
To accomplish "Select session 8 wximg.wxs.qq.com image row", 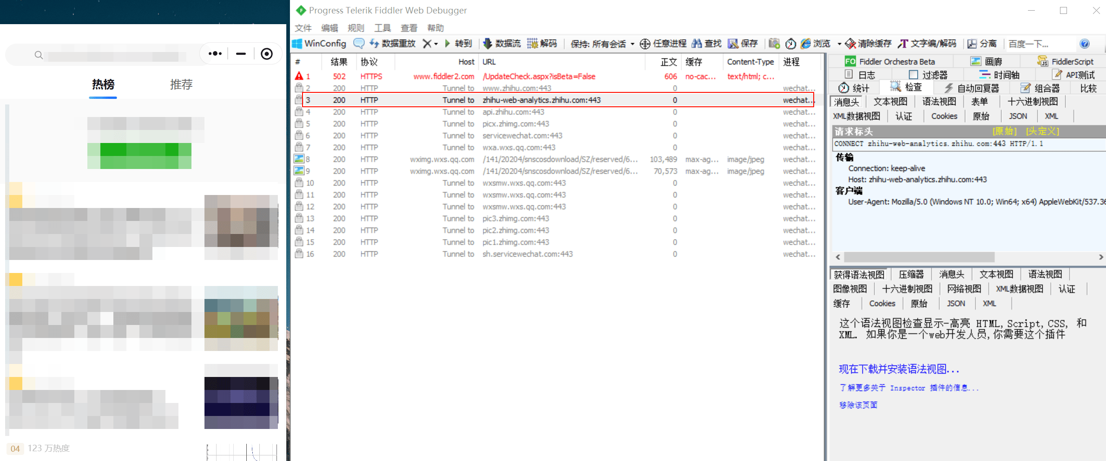I will (x=554, y=159).
